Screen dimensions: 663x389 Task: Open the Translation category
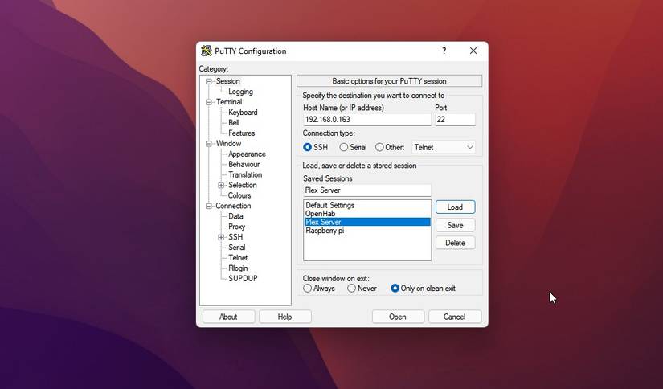245,174
